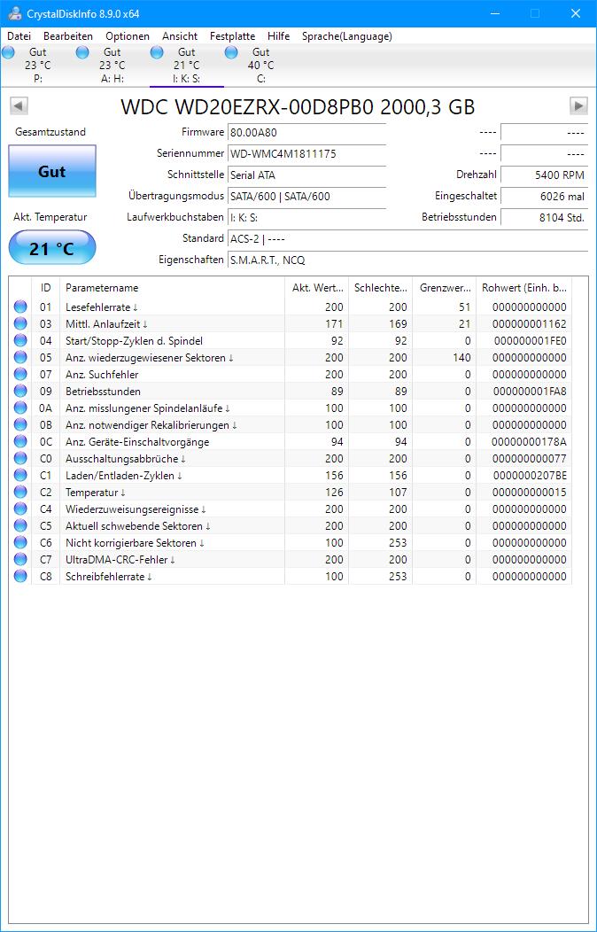Click the status orb beside Start/Stopp-Zyklen d. Spindel
This screenshot has height=932, width=597.
(20, 340)
